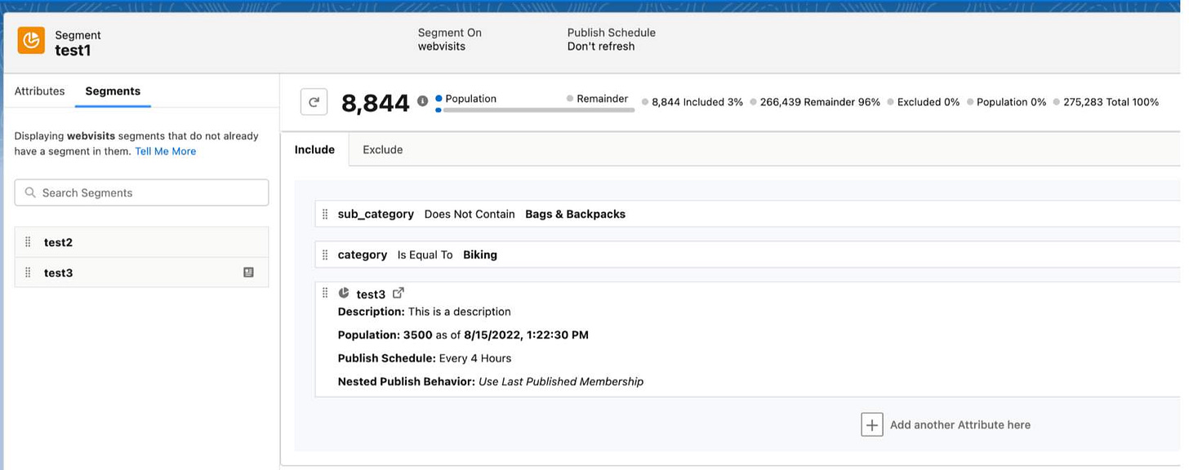Click the orange Segment app logo
The width and height of the screenshot is (1189, 470).
[x=29, y=39]
